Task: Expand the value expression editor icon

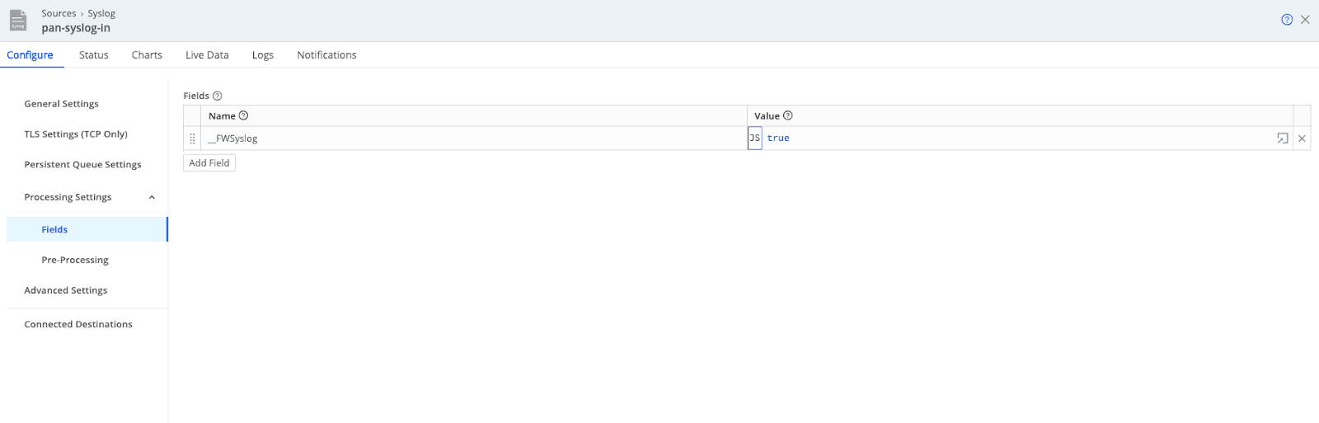Action: (x=1282, y=139)
